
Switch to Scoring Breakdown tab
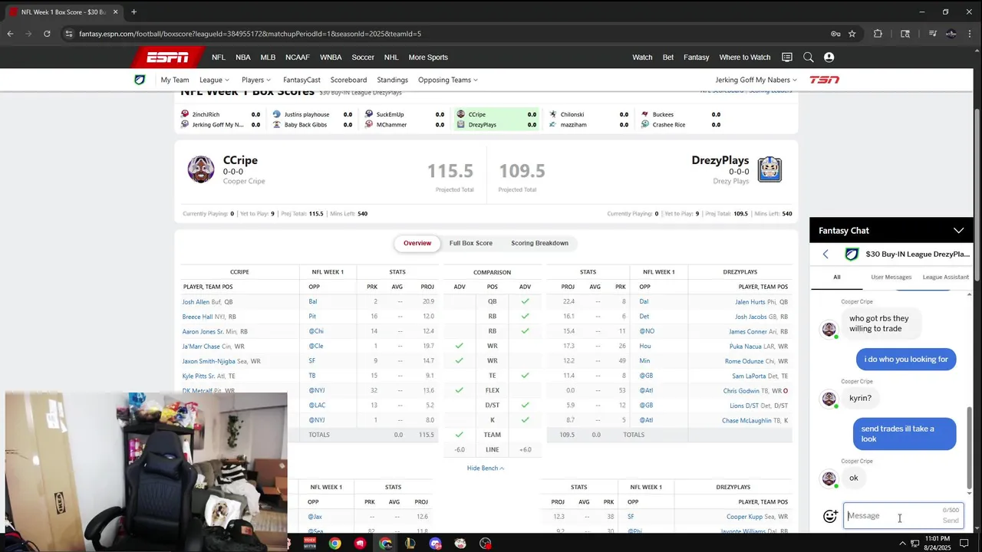tap(540, 243)
